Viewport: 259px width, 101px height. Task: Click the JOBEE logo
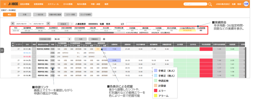click(x=13, y=4)
